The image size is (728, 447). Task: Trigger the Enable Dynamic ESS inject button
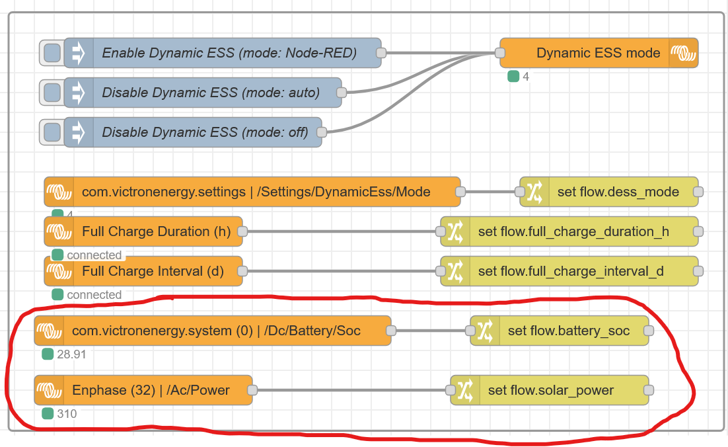[52, 53]
